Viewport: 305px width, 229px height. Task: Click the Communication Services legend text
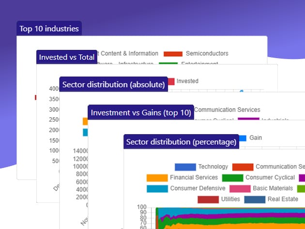227,110
